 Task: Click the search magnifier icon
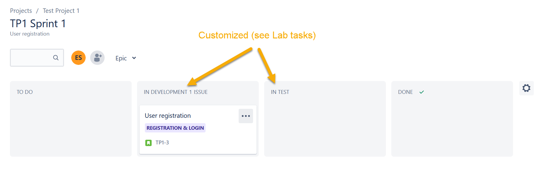point(56,58)
